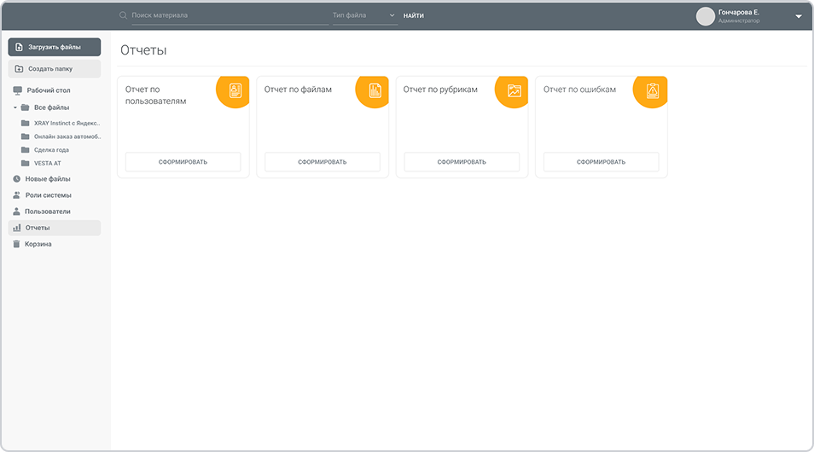Viewport: 814px width, 452px height.
Task: Open the Тип файла dropdown
Action: (364, 15)
